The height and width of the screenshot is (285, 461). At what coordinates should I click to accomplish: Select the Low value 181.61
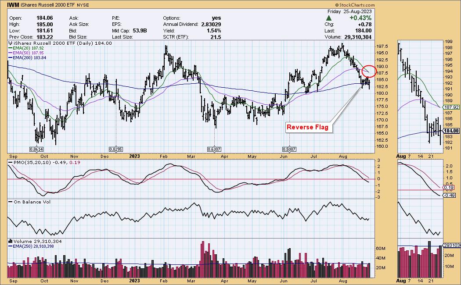[45, 31]
